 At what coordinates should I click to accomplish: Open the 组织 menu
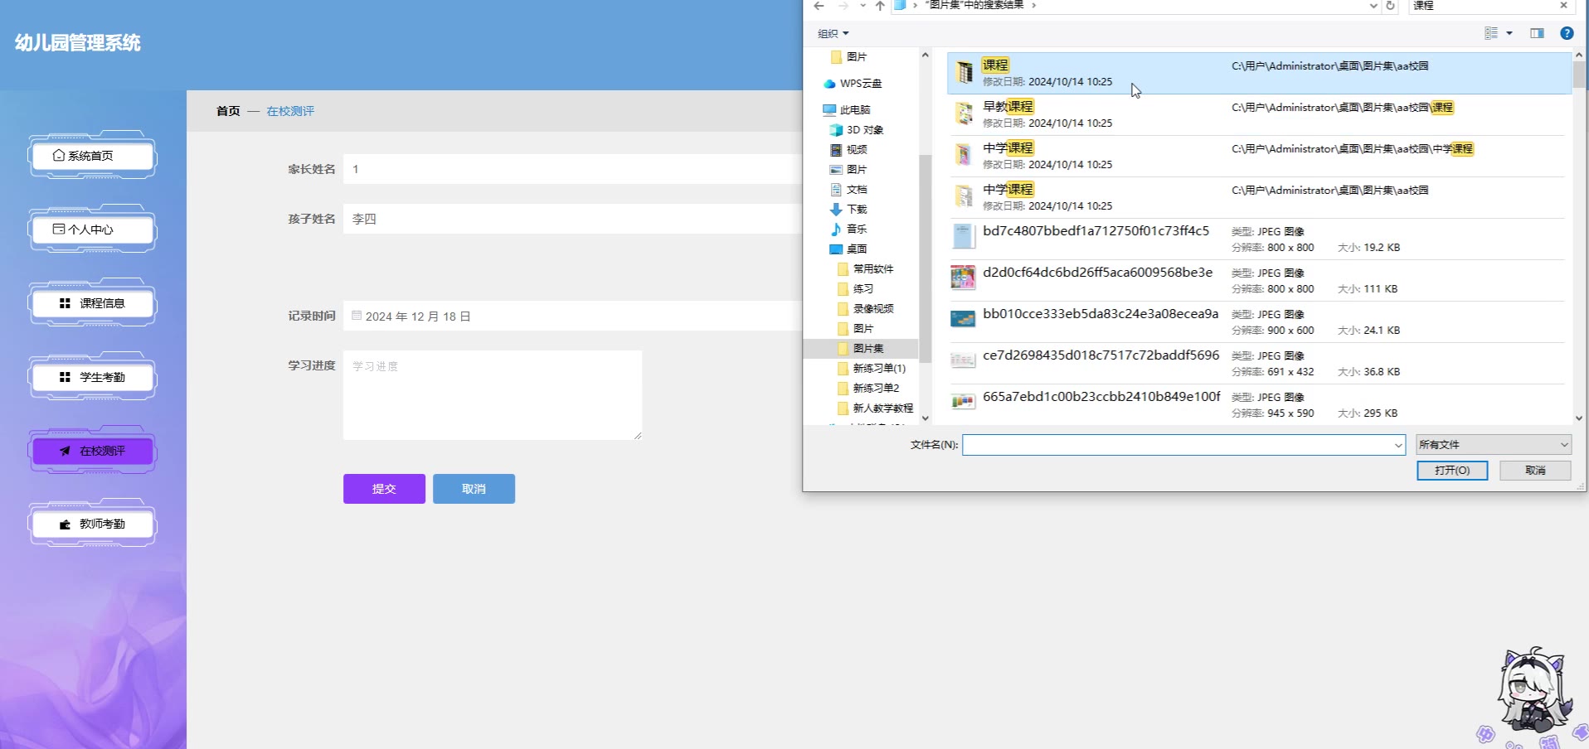tap(833, 34)
